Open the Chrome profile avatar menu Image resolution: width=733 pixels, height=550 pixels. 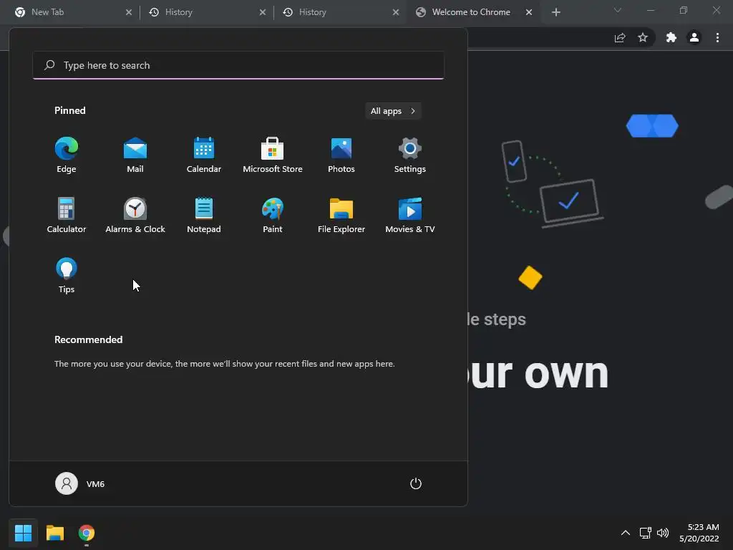coord(694,37)
